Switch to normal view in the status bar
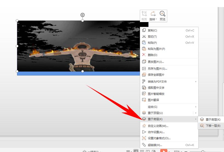The width and height of the screenshot is (224, 152). [136, 151]
